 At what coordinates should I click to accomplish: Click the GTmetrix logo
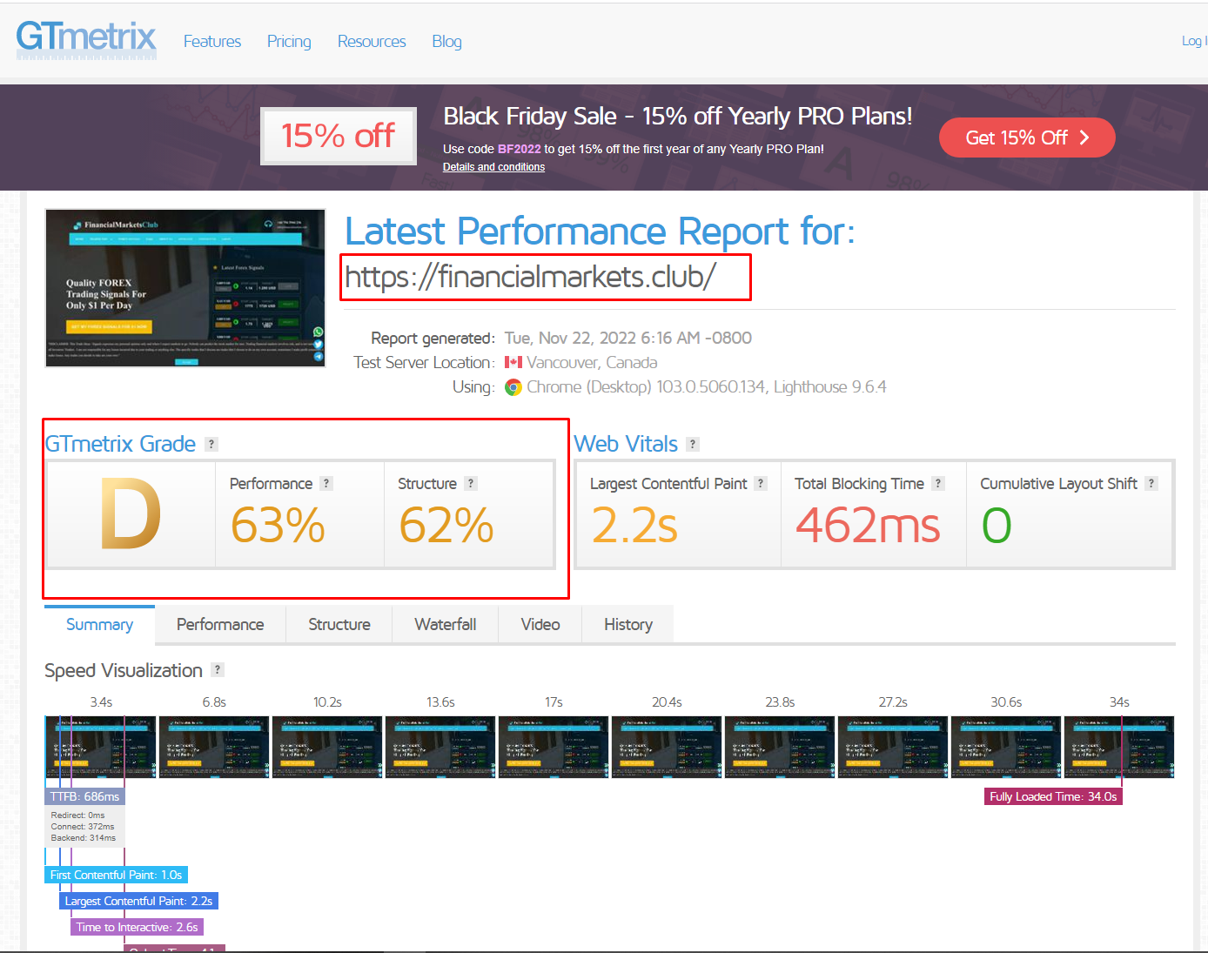point(86,39)
